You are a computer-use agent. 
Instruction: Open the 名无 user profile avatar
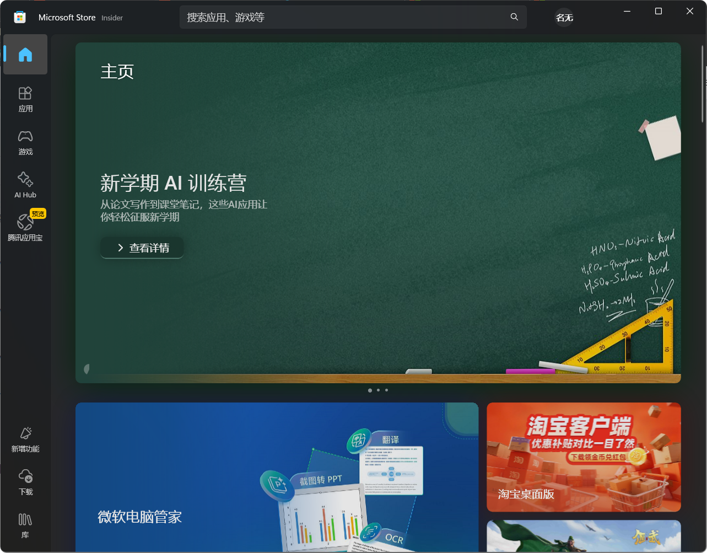coord(564,18)
